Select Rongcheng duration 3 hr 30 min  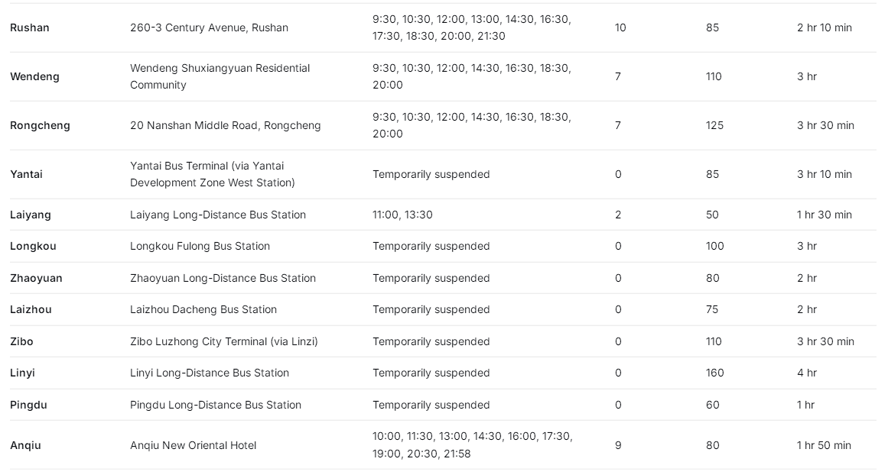(x=825, y=125)
